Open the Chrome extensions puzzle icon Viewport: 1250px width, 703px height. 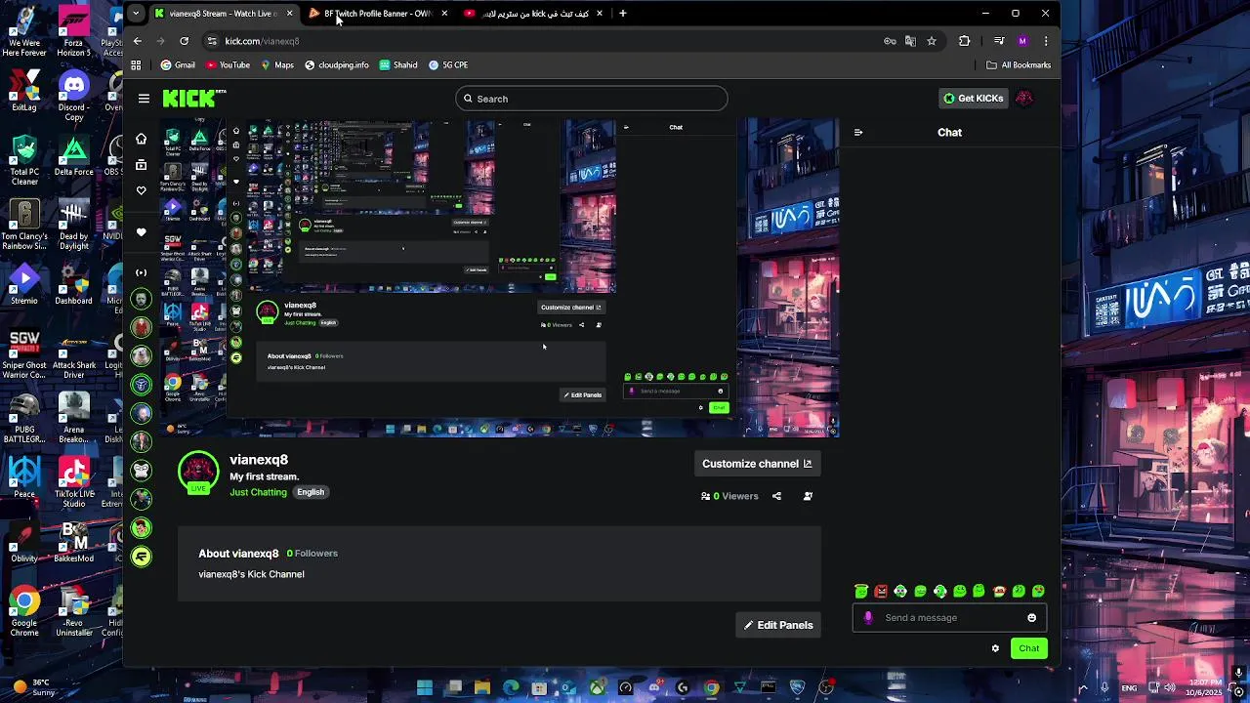pos(965,41)
